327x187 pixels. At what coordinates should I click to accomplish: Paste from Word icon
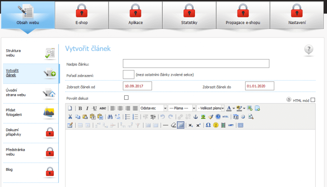pyautogui.click(x=100, y=117)
